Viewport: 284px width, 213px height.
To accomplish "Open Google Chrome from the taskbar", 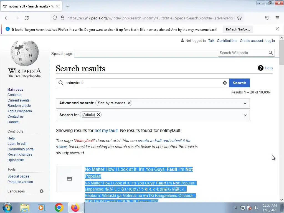I will pyautogui.click(x=59, y=207).
